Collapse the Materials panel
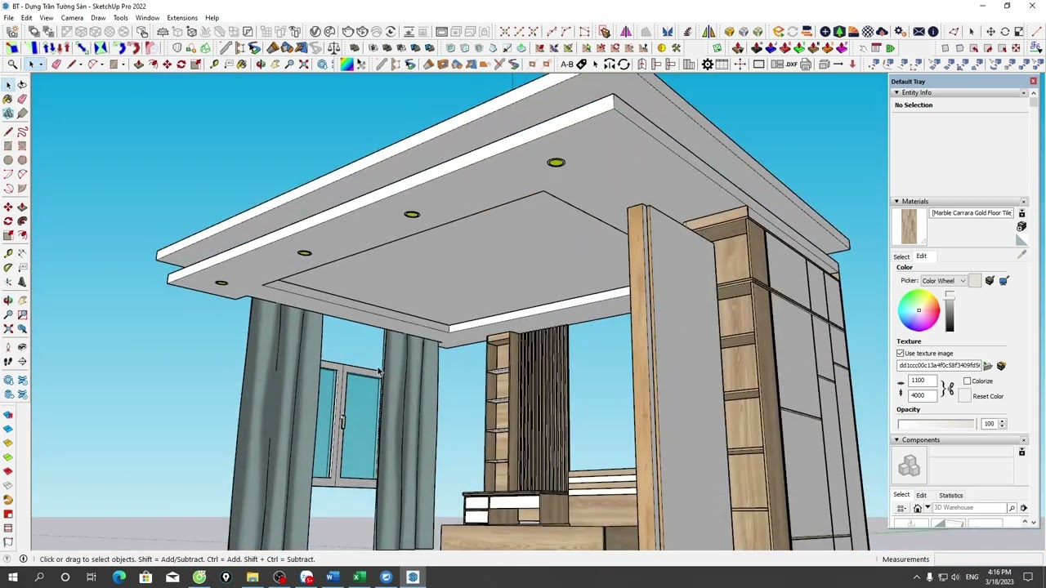Screen dimensions: 1046x588 (896, 202)
